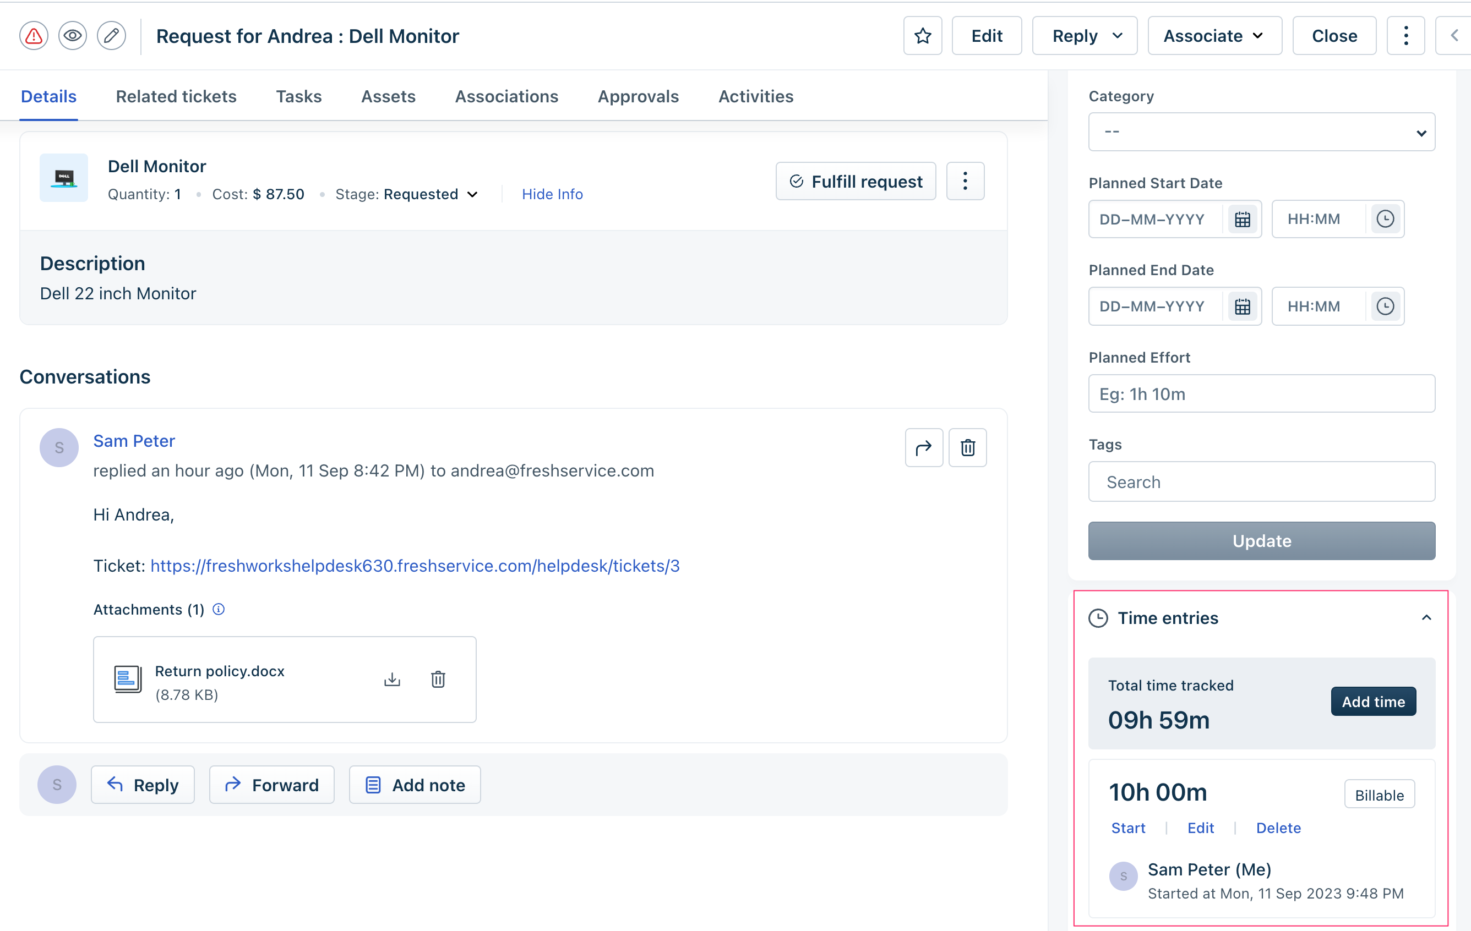Screen dimensions: 1471x931
Task: Click Sam Peter avatar in time entry
Action: [x=1124, y=877]
